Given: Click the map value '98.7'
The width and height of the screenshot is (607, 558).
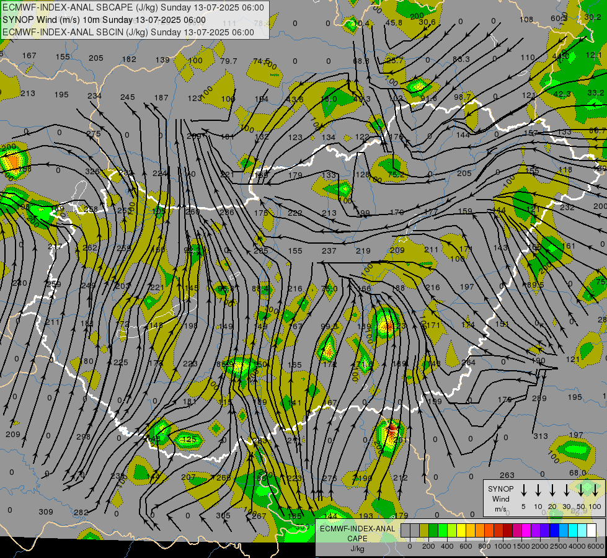Looking at the screenshot, I should pyautogui.click(x=462, y=97).
